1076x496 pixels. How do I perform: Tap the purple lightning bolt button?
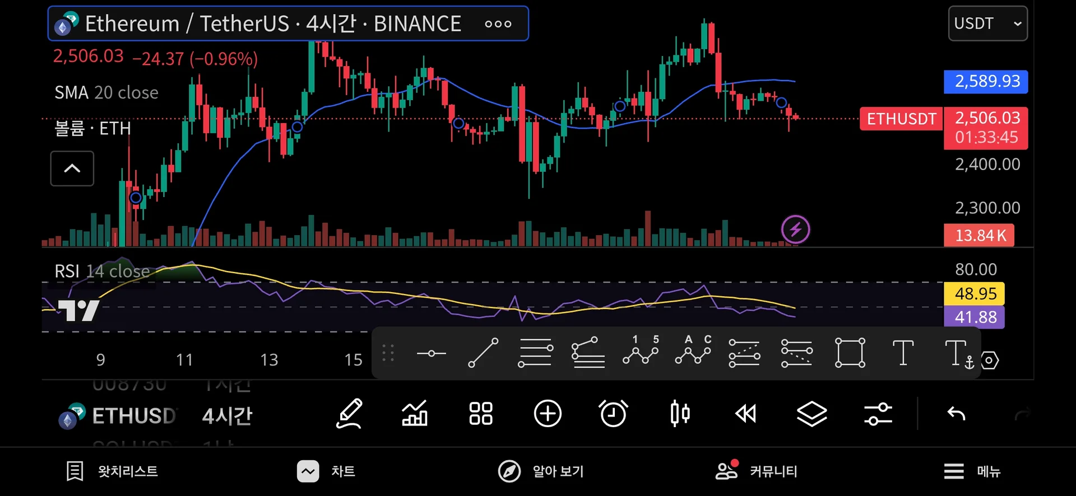(x=795, y=230)
